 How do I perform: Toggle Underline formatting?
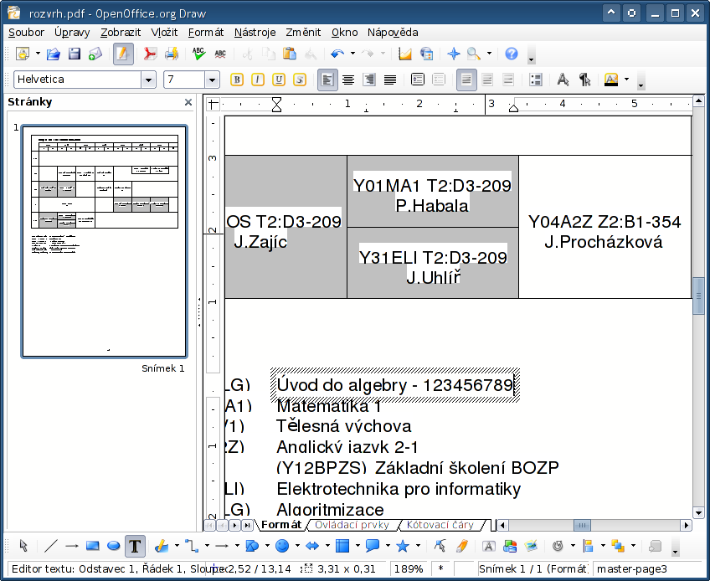click(279, 80)
